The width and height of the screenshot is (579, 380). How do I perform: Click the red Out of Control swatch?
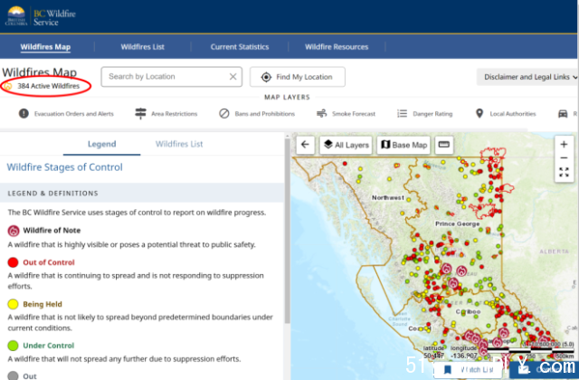(x=13, y=262)
